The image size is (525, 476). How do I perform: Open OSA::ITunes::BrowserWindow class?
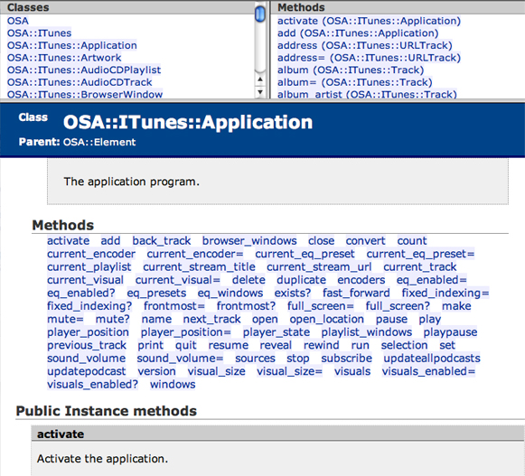[85, 95]
